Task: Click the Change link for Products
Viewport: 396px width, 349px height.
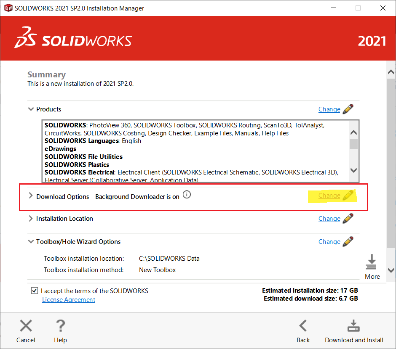Action: pyautogui.click(x=329, y=109)
